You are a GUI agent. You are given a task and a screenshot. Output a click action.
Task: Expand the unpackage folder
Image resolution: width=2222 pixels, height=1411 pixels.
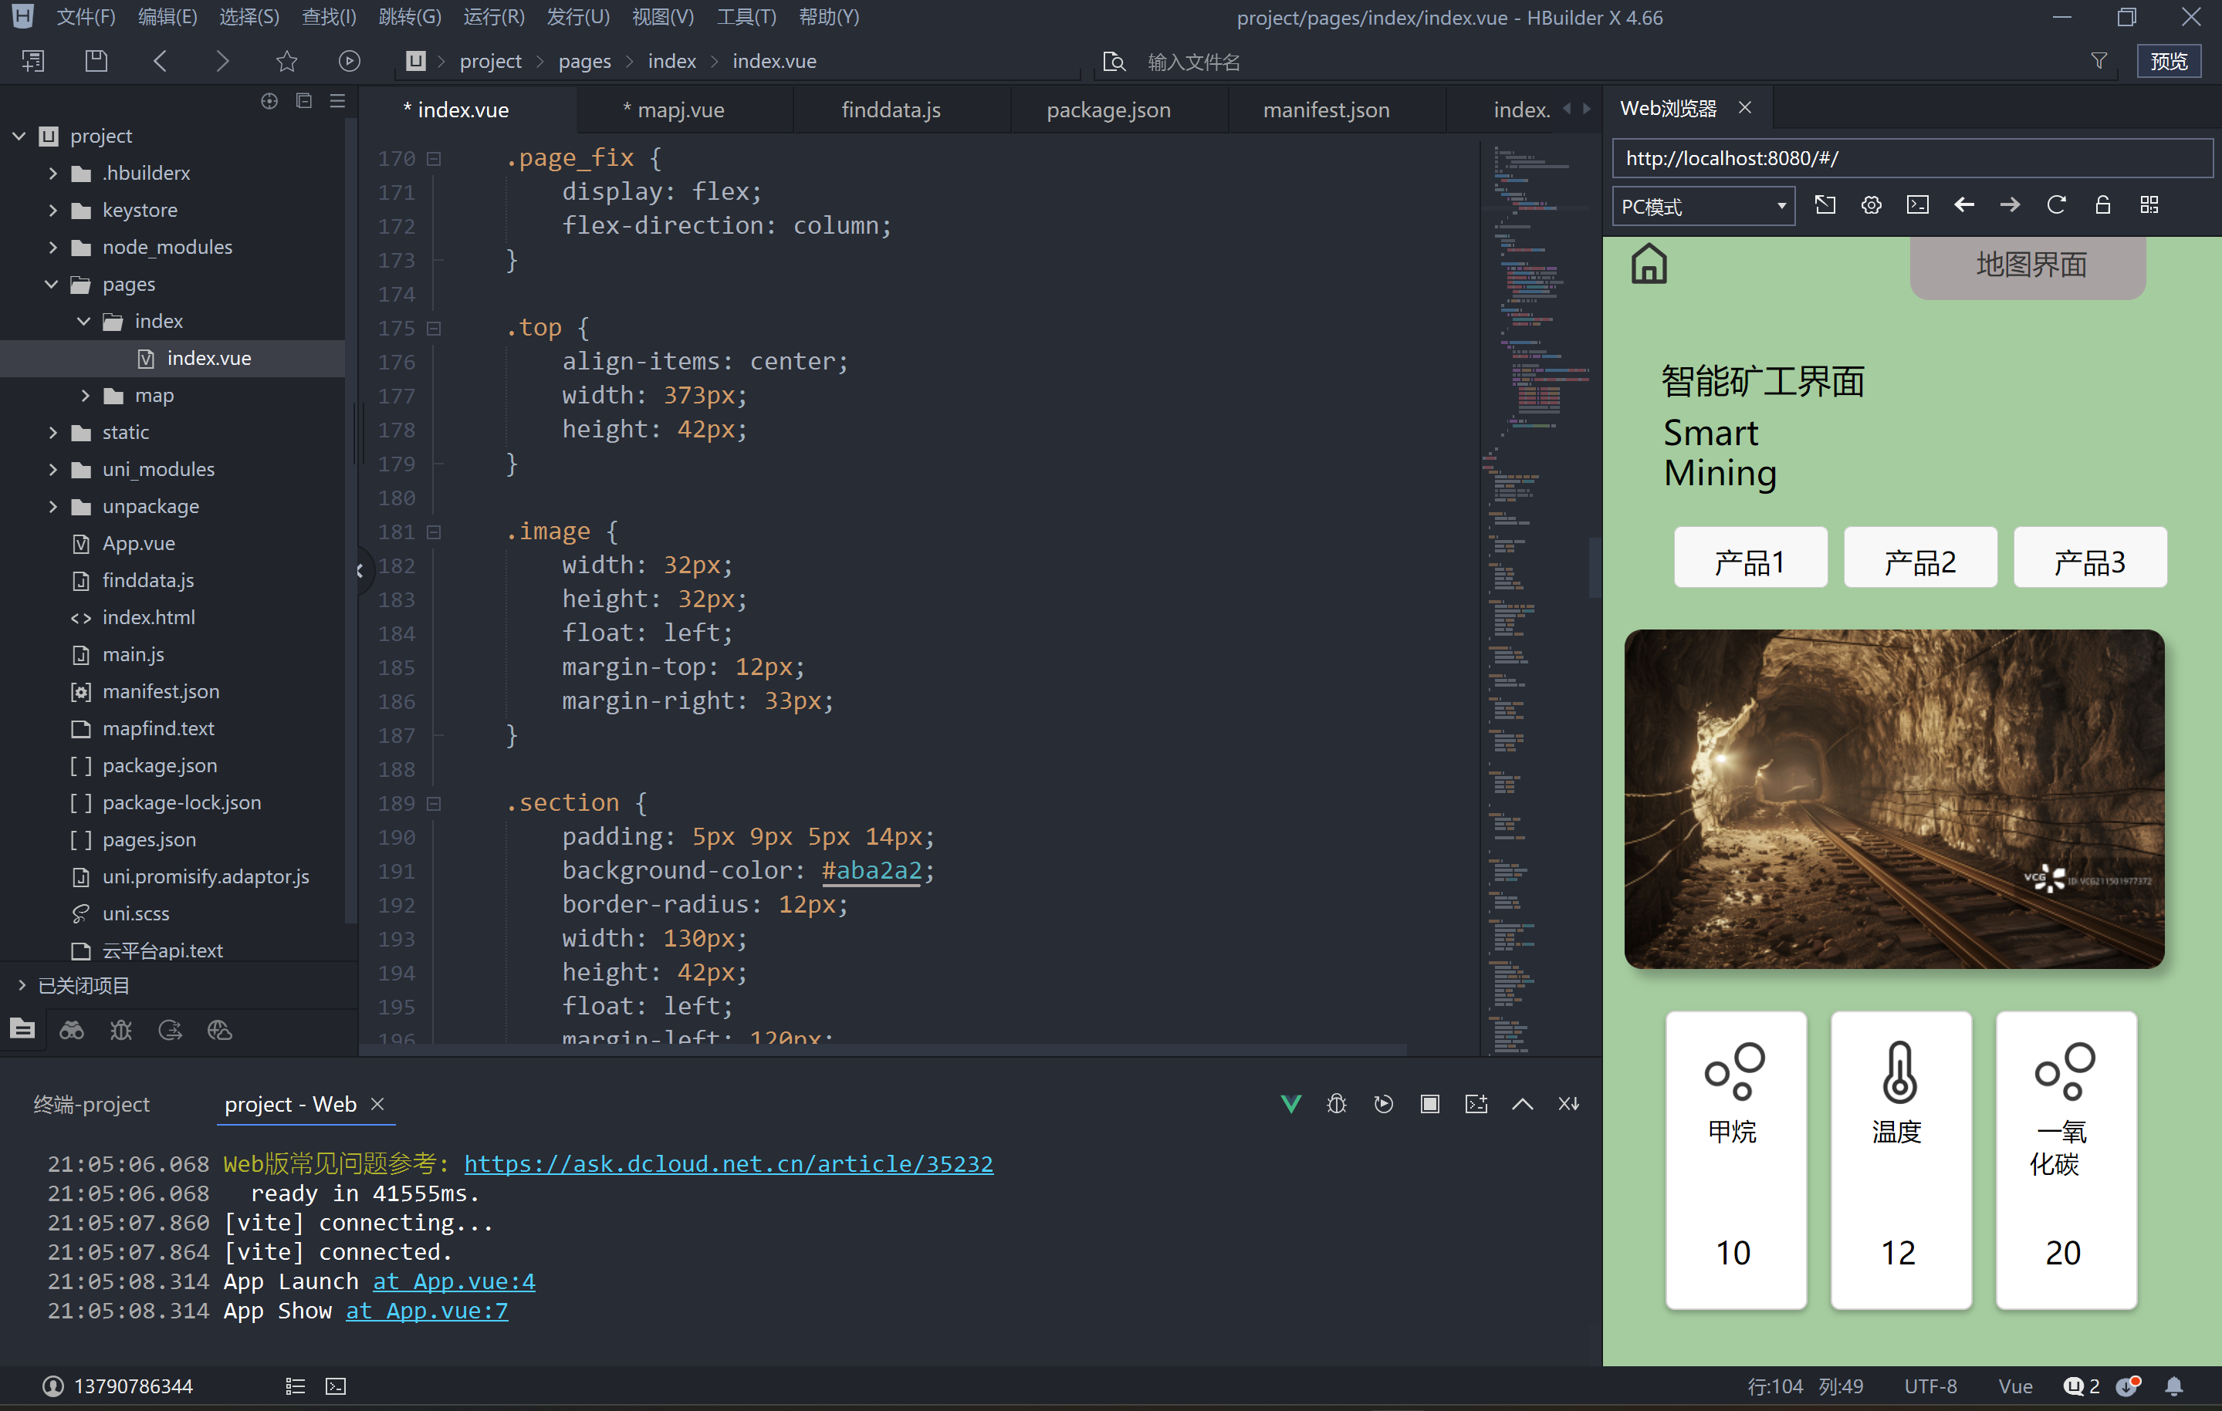[52, 506]
